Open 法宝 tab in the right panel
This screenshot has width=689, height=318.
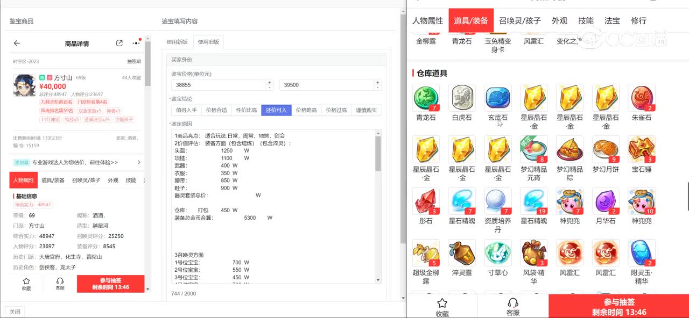coord(612,21)
